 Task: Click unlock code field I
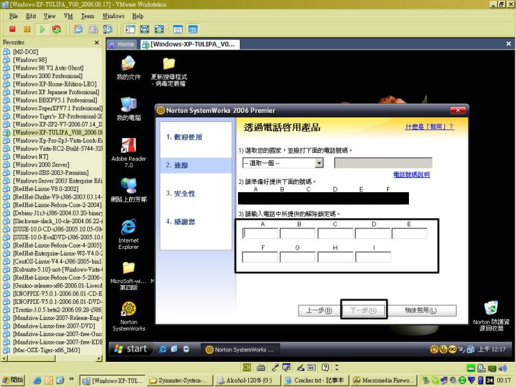click(373, 257)
